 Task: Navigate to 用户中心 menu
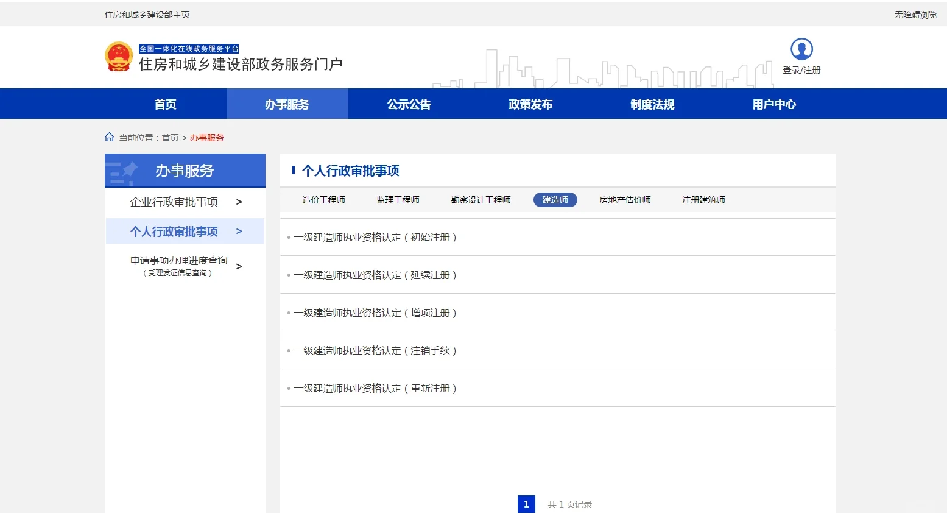tap(773, 104)
